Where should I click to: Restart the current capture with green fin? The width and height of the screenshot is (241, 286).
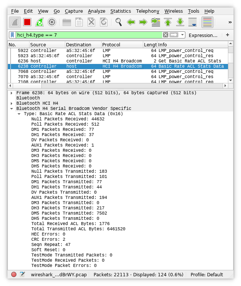(x=40, y=22)
